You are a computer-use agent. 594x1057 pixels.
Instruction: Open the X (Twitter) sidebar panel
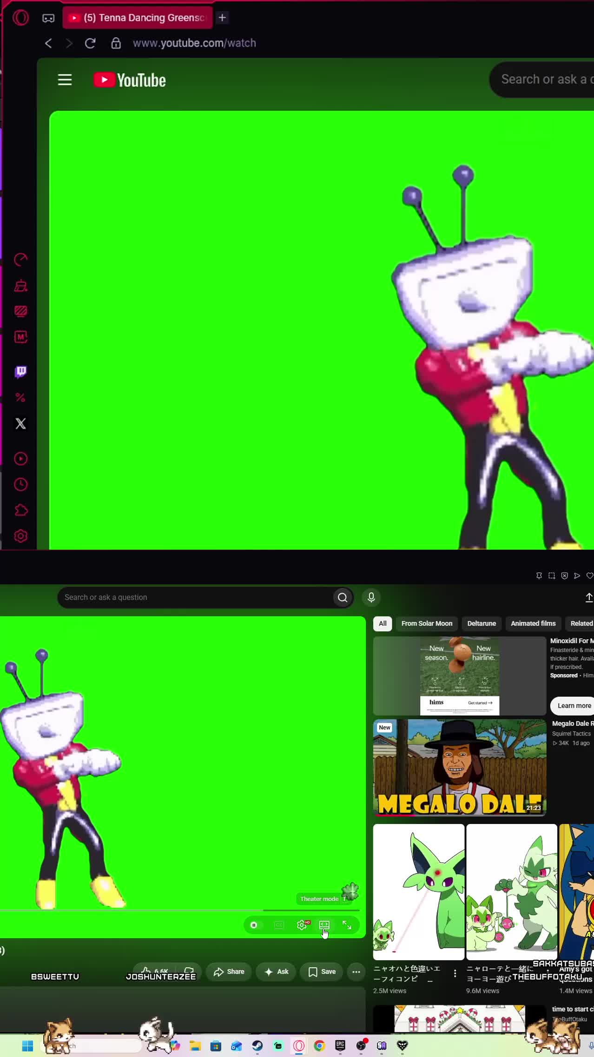click(20, 423)
